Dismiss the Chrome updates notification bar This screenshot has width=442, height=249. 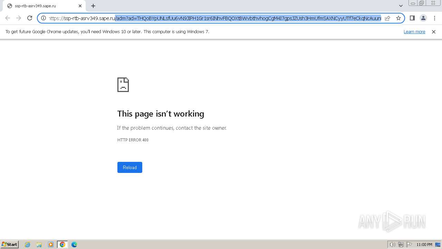coord(434,32)
